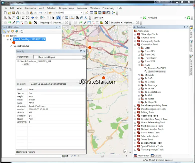Click the List By Drawing Order icon
This screenshot has height=163, width=195.
pyautogui.click(x=4, y=31)
